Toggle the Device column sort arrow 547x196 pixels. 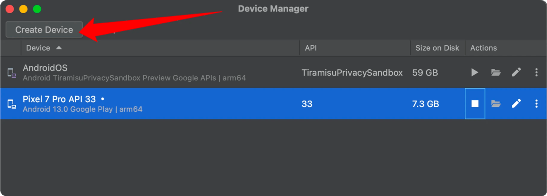tap(59, 48)
